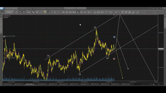Image resolution: width=166 pixels, height=93 pixels.
Task: Select Fibonacci time zones tool
Action: [130, 12]
